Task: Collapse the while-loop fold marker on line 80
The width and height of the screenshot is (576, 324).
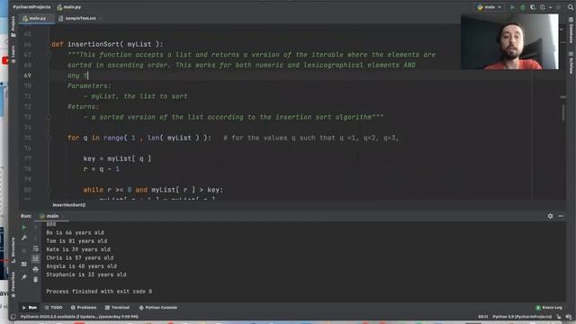Action: [x=49, y=190]
